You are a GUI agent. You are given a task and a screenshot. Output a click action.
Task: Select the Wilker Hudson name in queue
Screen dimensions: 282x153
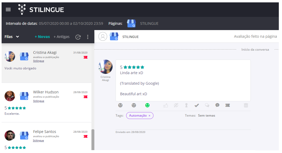coord(46,92)
